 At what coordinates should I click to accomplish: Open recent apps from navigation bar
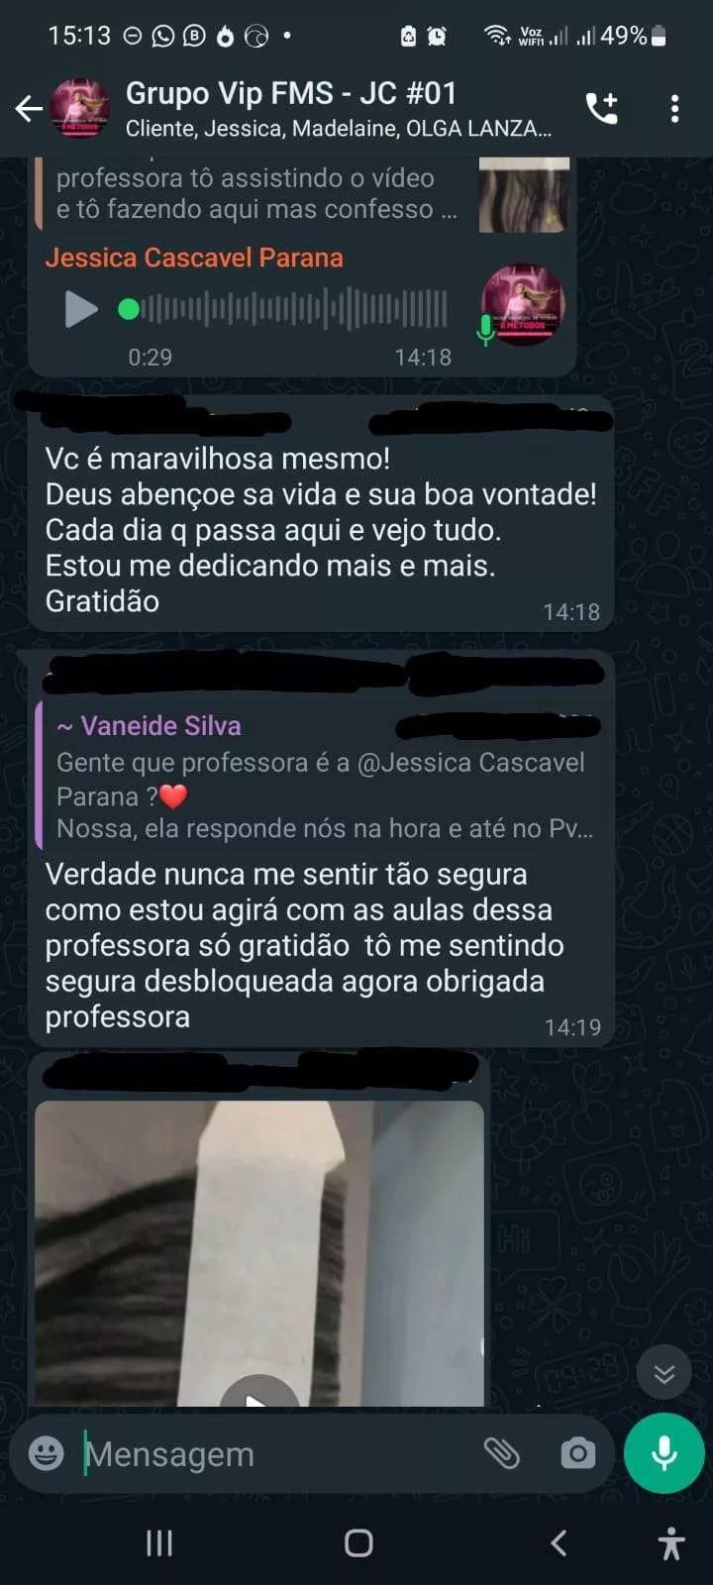click(x=159, y=1542)
